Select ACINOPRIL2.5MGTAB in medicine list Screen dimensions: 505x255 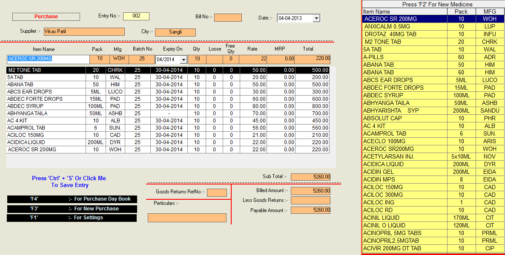coord(433,241)
